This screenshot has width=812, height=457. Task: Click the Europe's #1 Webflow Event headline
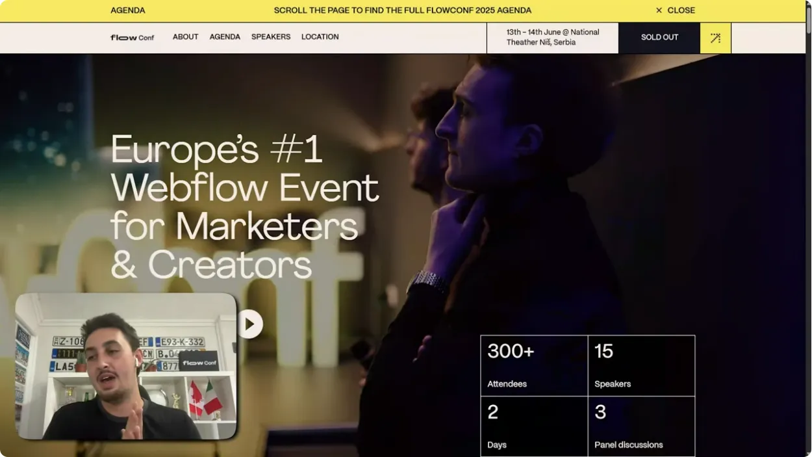tap(245, 207)
